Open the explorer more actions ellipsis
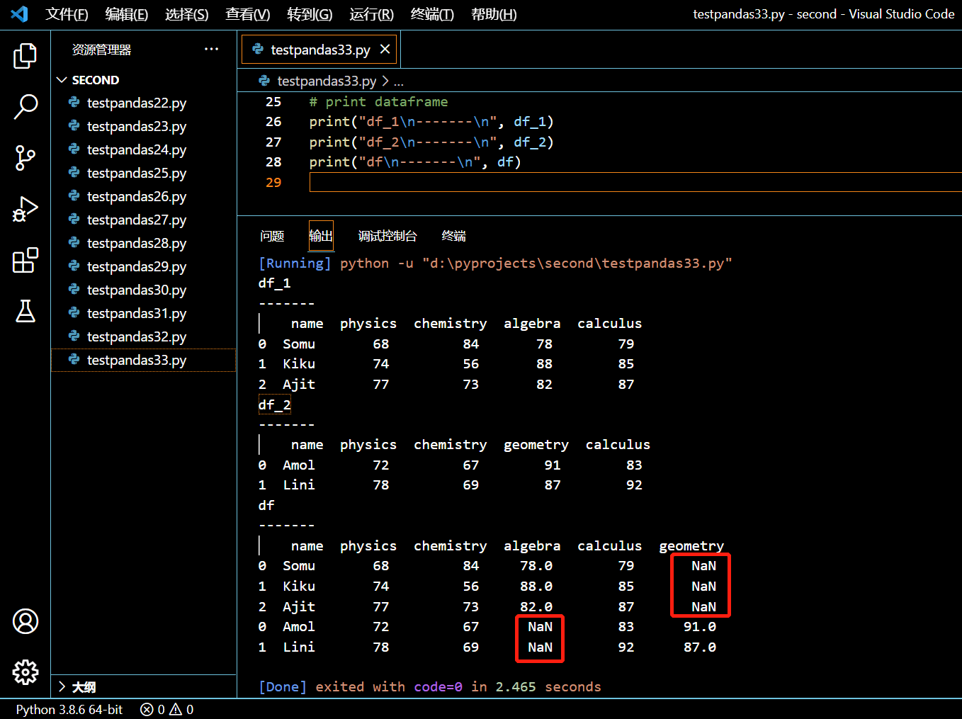The image size is (962, 719). pyautogui.click(x=211, y=49)
